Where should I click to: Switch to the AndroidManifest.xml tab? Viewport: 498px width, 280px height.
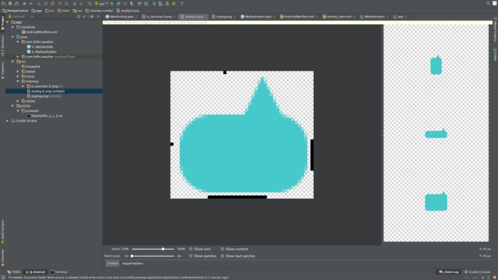coord(298,16)
